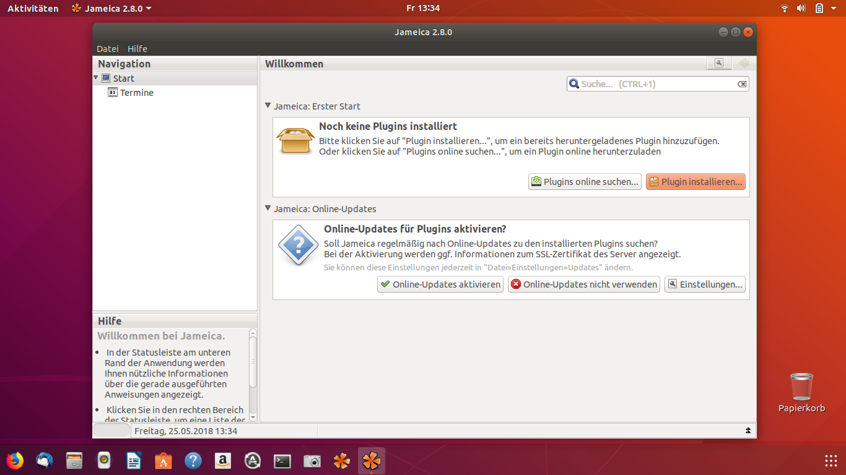Open LibreOffice Writer from the dock
This screenshot has width=846, height=475.
(x=134, y=461)
